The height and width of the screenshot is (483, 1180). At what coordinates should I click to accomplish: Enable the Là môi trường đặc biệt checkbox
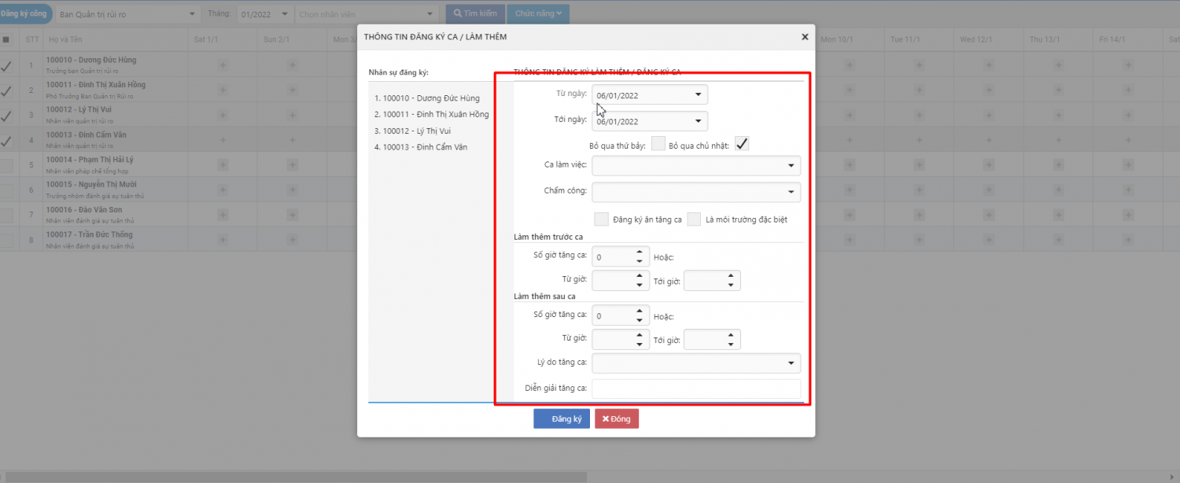point(694,219)
